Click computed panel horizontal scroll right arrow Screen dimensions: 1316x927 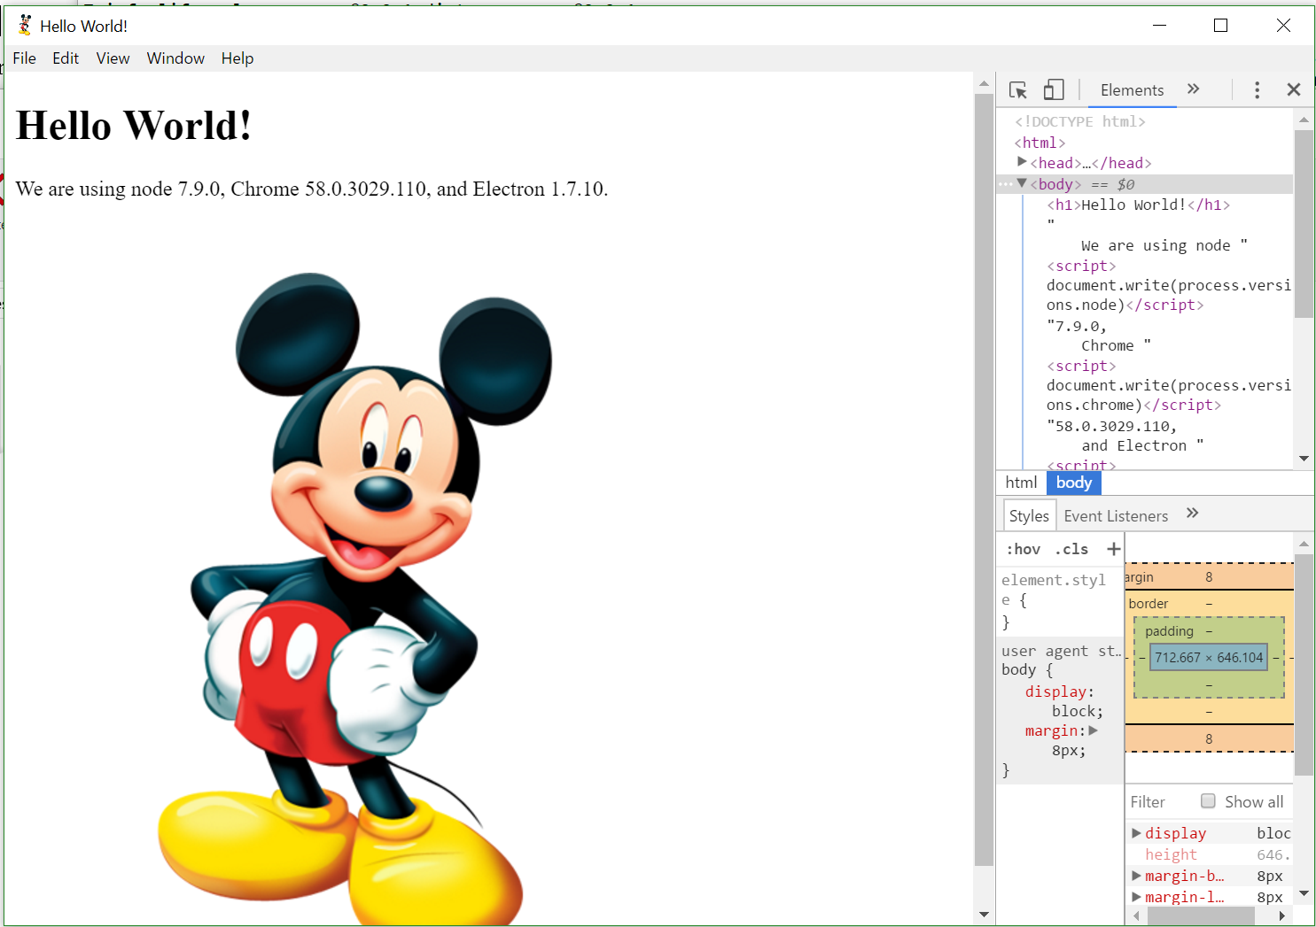pos(1282,916)
